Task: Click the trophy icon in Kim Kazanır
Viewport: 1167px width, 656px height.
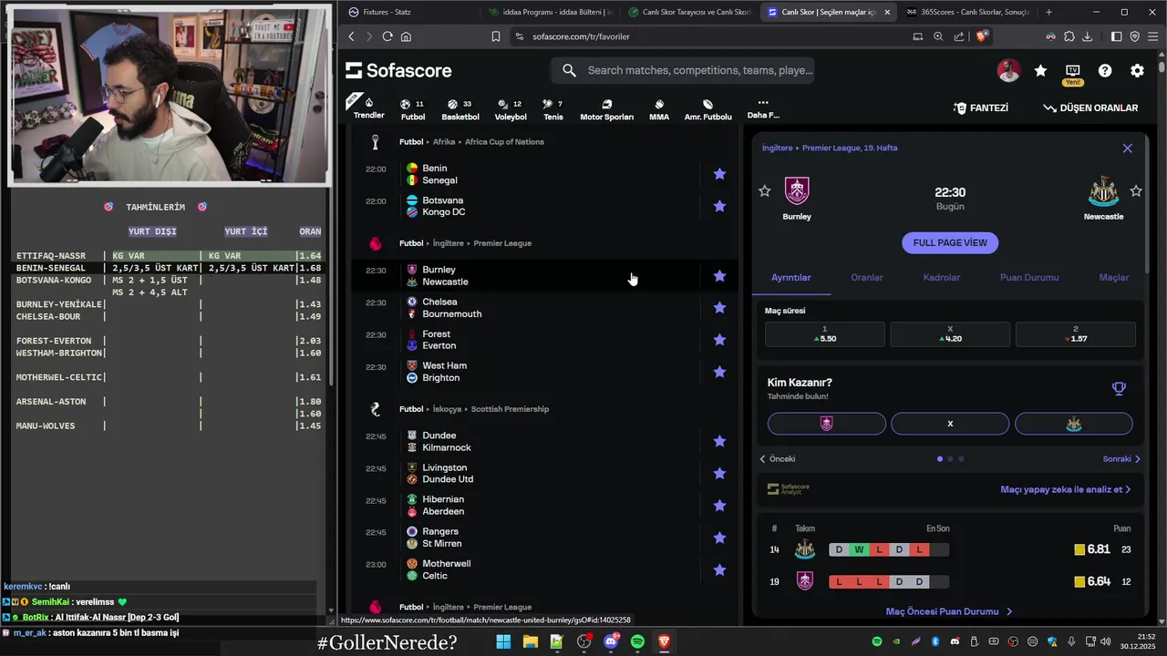Action: click(1119, 389)
